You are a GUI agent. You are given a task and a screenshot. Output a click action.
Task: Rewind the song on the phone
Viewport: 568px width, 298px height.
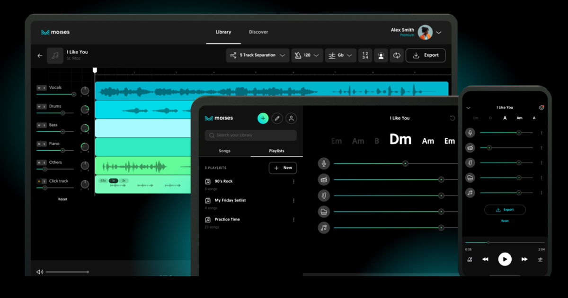click(x=485, y=259)
